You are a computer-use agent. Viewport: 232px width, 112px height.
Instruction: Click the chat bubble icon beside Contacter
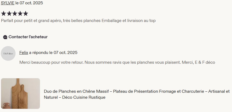5,37
